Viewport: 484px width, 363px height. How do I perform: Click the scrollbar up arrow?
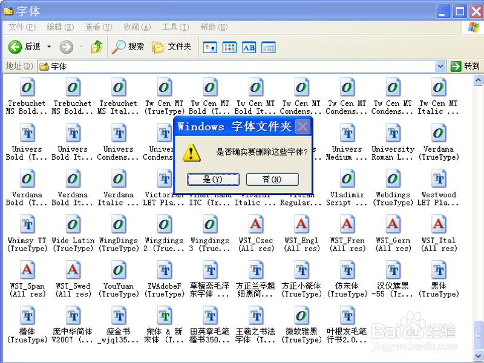click(x=478, y=80)
